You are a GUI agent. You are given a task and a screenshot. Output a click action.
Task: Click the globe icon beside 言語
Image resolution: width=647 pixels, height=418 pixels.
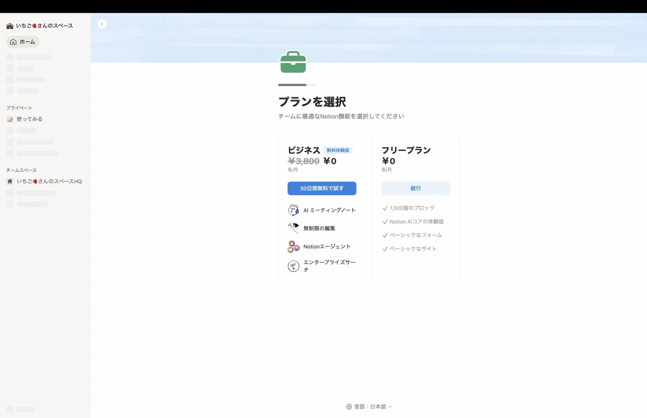349,407
